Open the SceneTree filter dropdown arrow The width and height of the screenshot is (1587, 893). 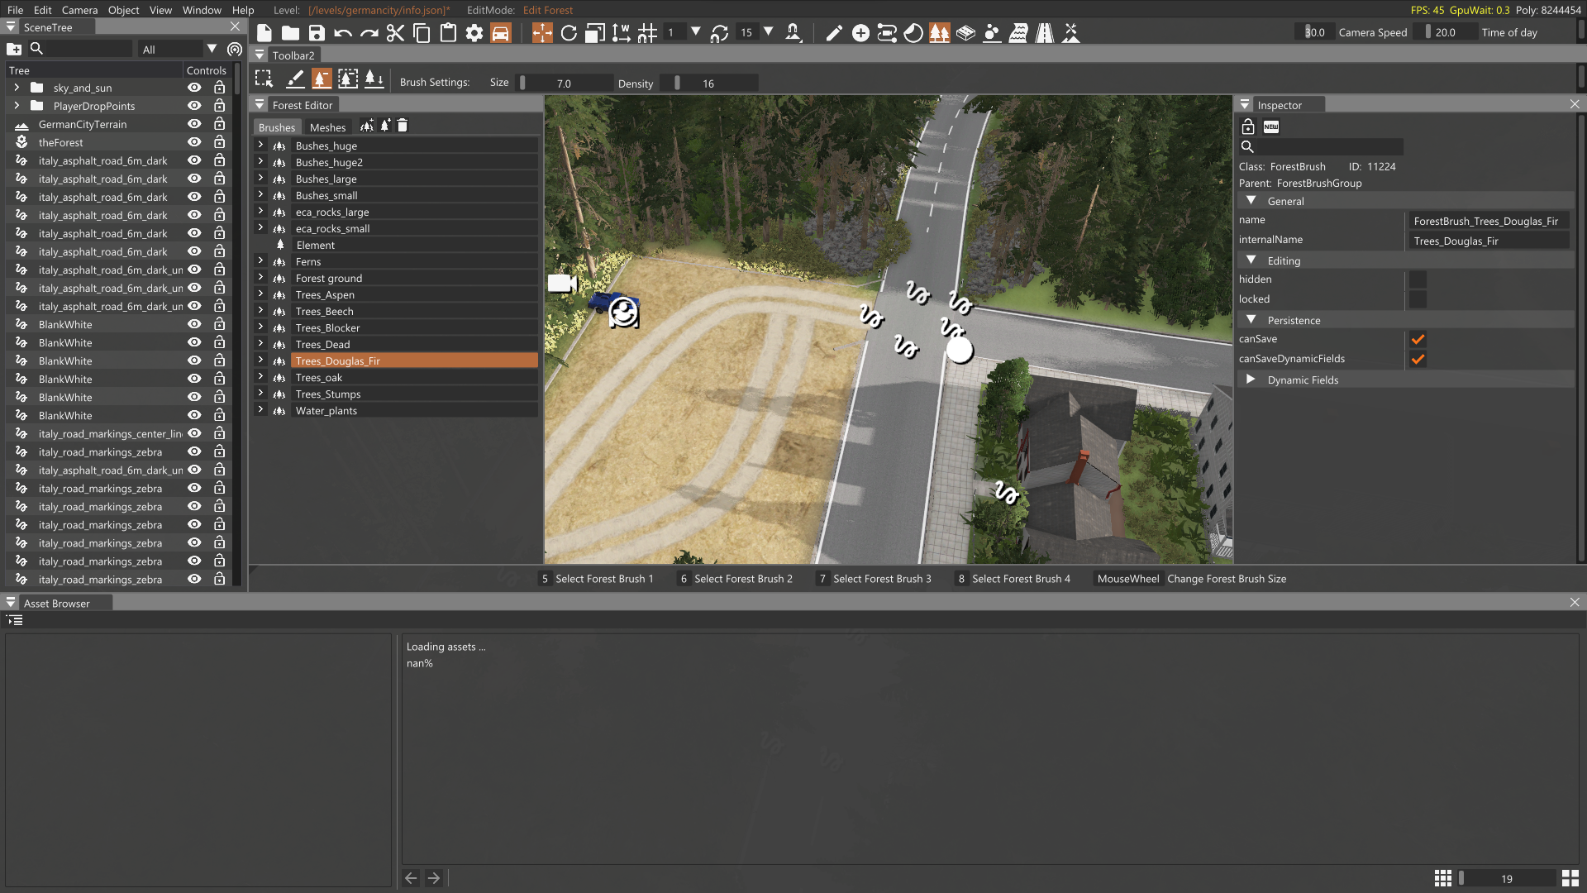212,49
